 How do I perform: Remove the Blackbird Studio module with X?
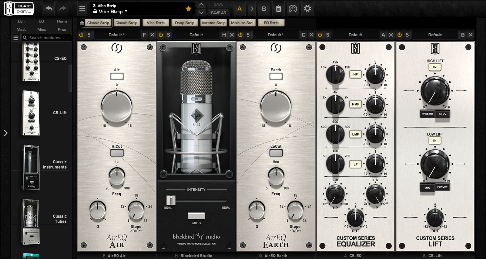[232, 35]
